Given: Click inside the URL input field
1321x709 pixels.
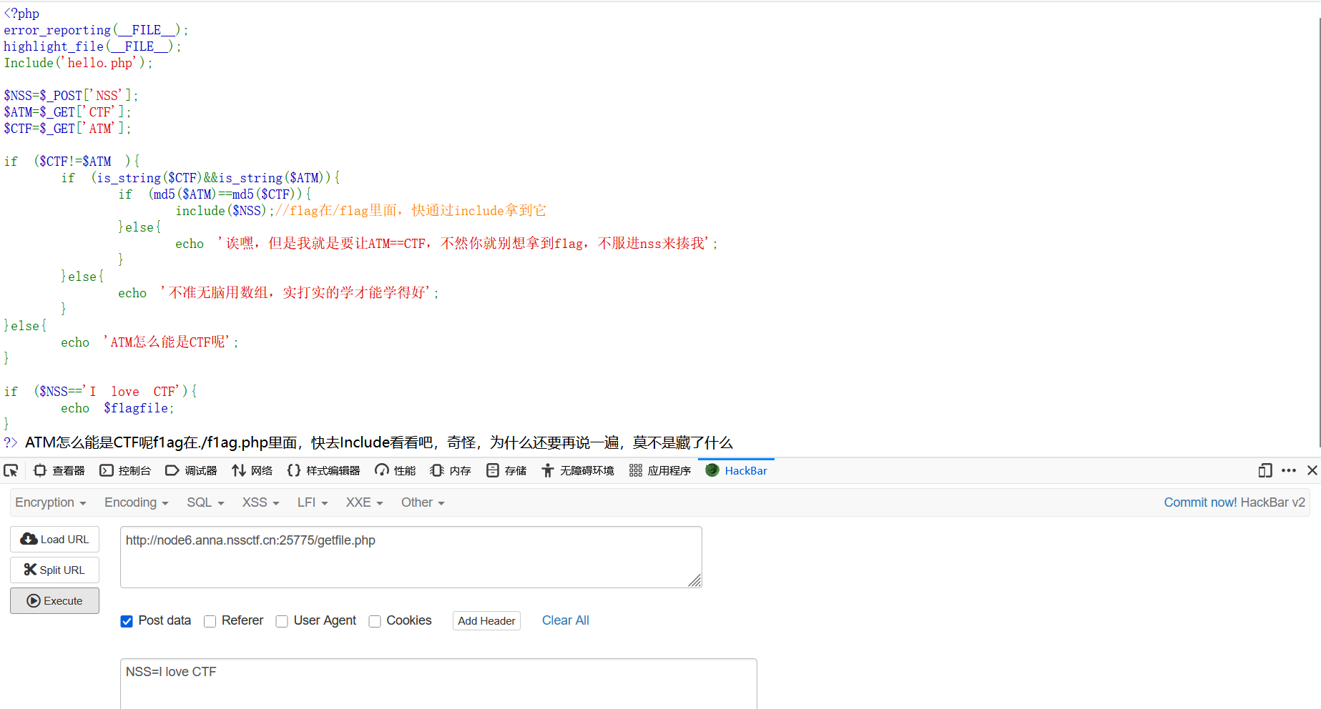Looking at the screenshot, I should coord(411,557).
